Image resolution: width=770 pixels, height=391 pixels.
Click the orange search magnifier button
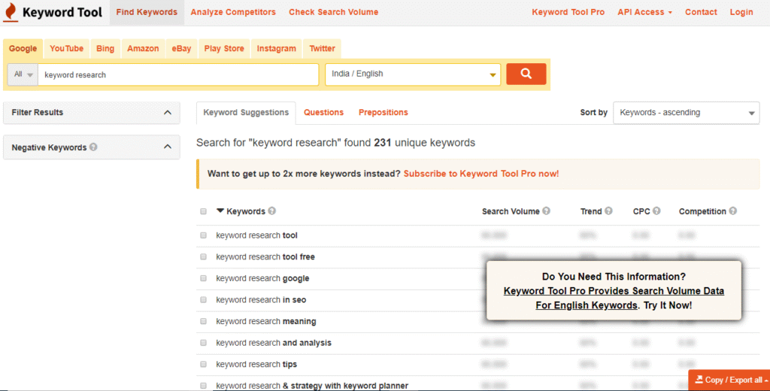pyautogui.click(x=526, y=74)
